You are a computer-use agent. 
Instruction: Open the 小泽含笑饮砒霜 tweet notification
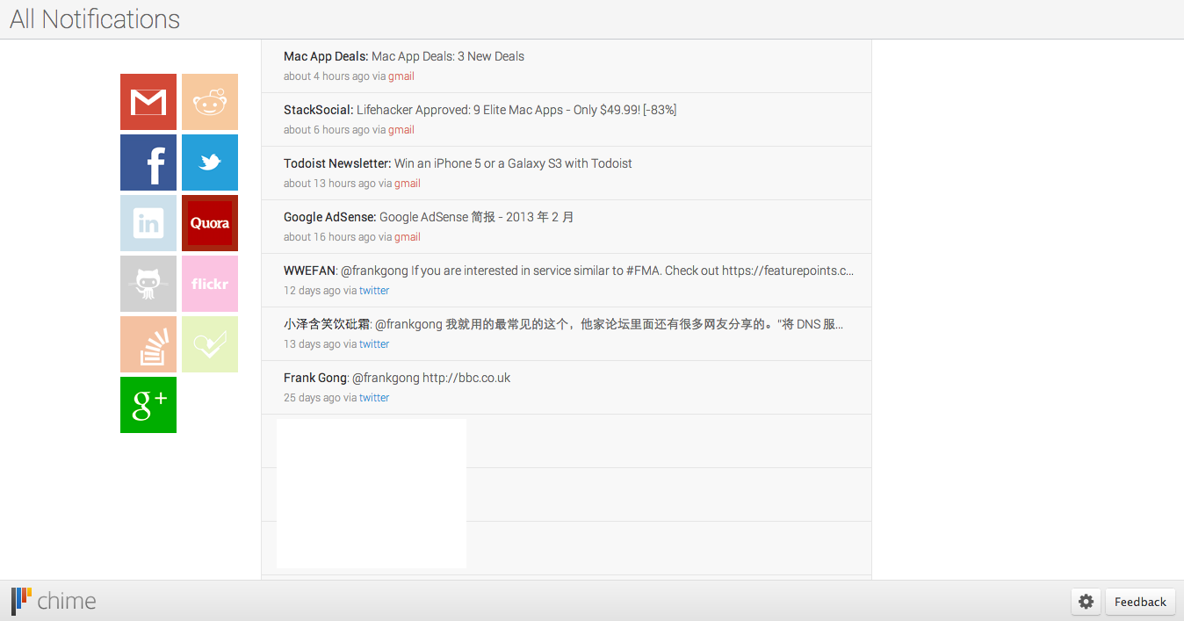[567, 334]
